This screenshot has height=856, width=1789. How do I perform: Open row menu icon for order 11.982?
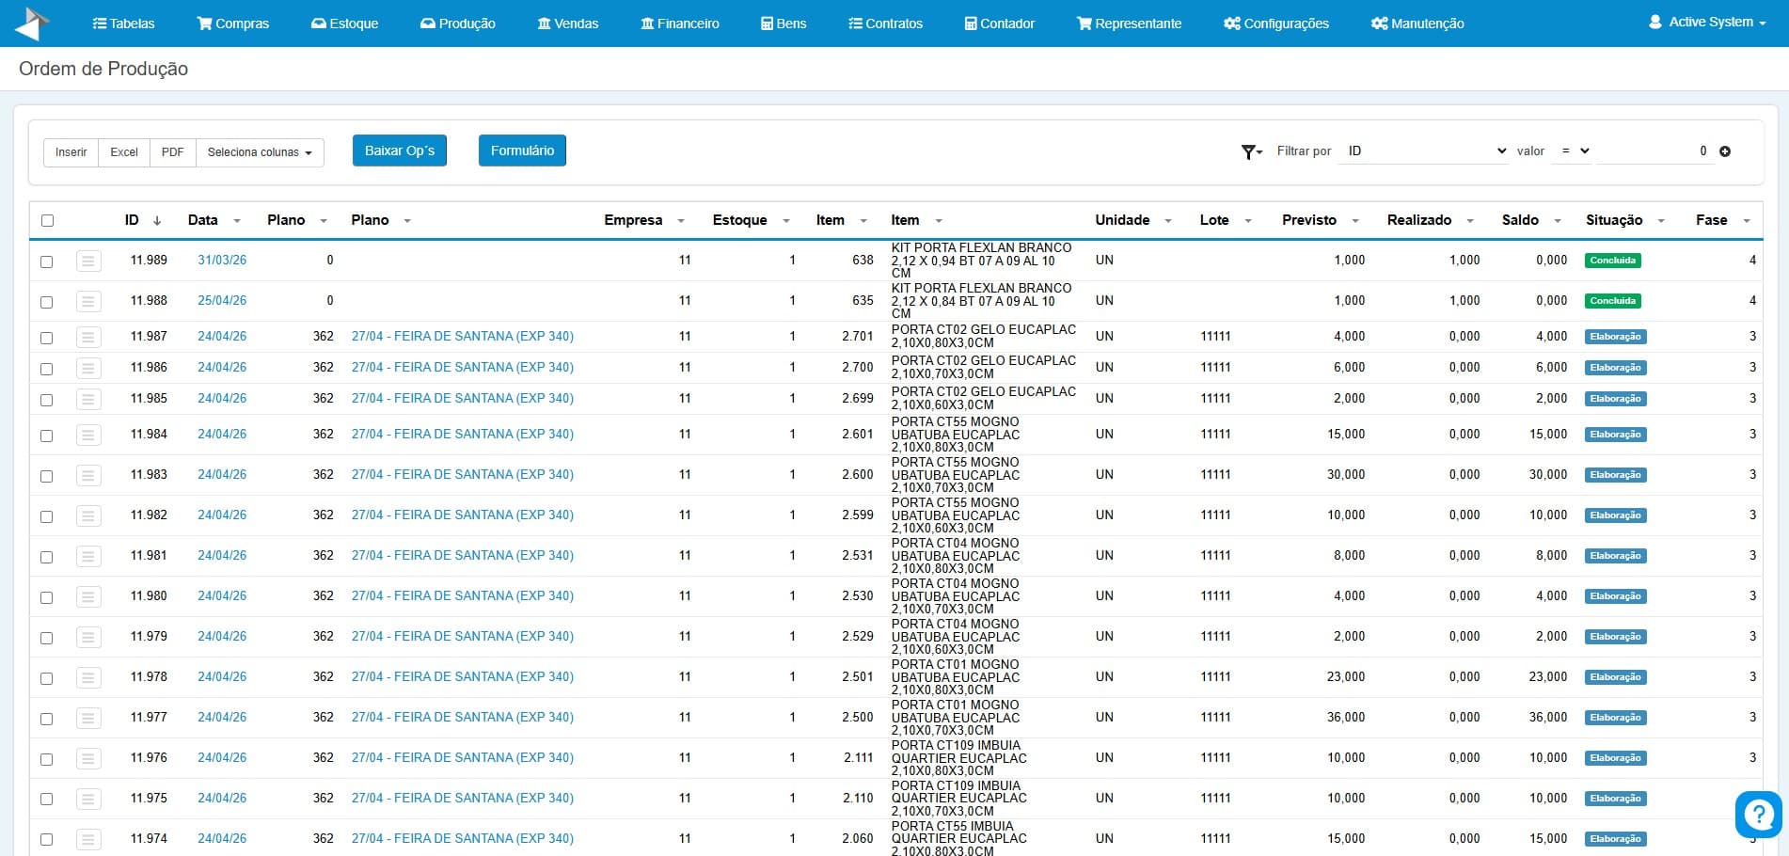[88, 515]
